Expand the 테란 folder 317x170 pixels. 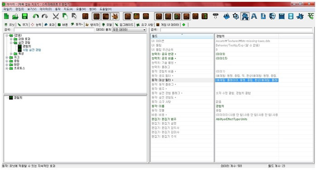[x=7, y=65]
